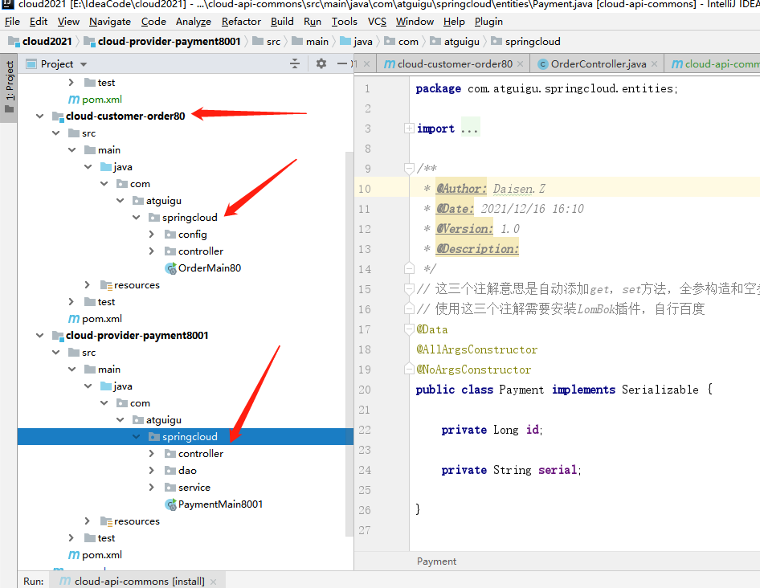Open the Refactor menu

click(241, 22)
